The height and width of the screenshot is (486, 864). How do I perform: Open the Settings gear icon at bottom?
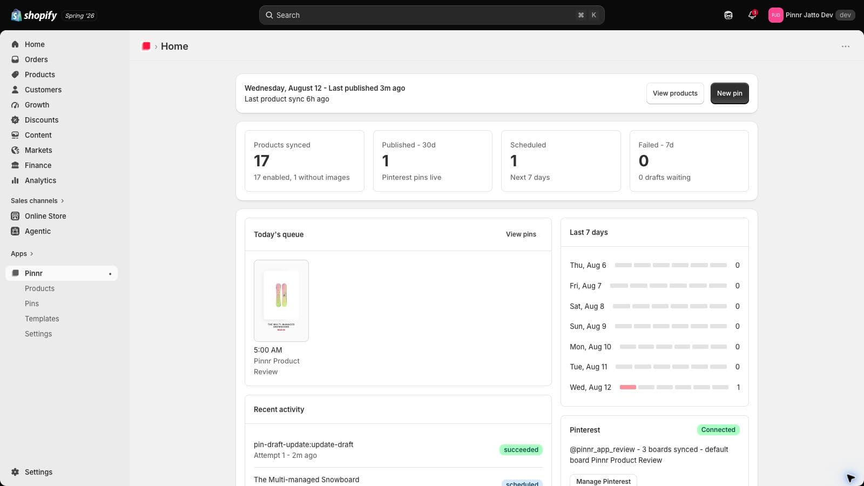(x=15, y=472)
